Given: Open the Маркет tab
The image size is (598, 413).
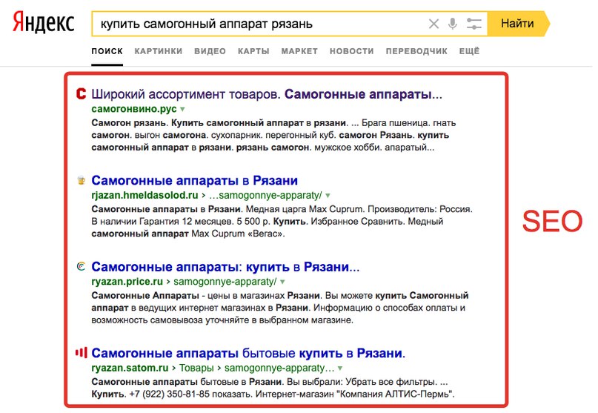Looking at the screenshot, I should (299, 51).
